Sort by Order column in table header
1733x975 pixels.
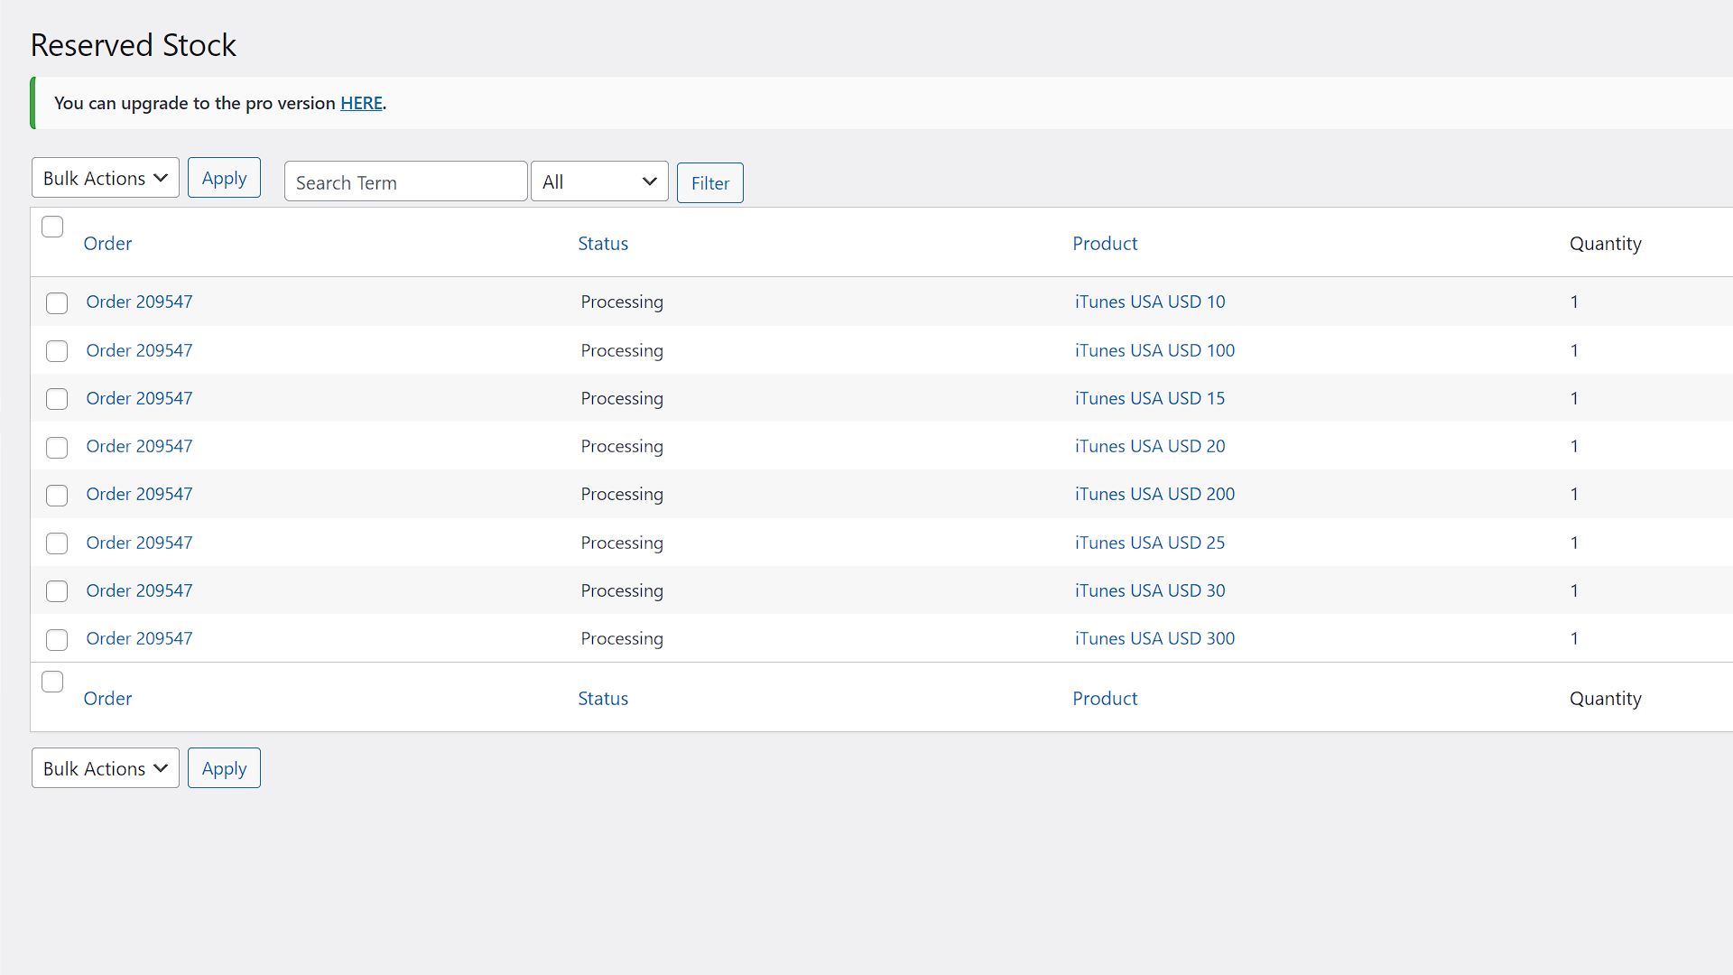click(x=107, y=244)
